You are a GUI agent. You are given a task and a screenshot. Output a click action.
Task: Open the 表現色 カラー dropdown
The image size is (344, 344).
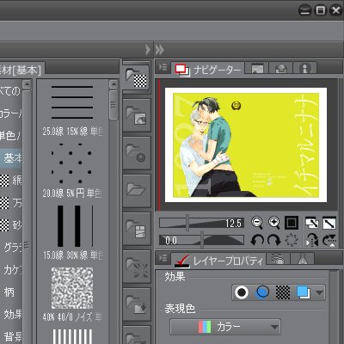coord(225,327)
